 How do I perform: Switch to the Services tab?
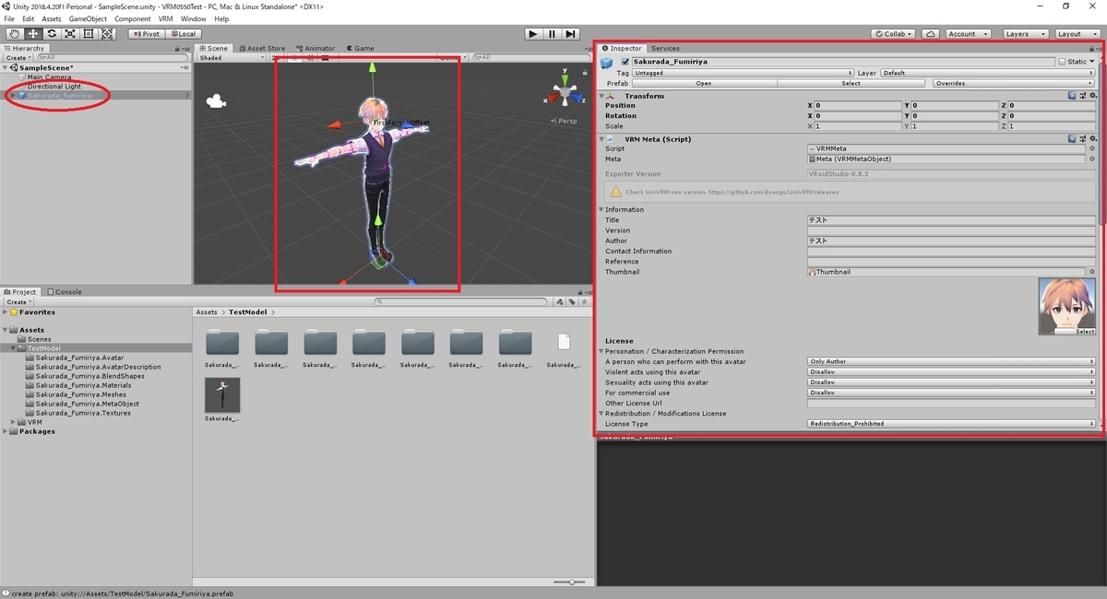click(x=665, y=48)
